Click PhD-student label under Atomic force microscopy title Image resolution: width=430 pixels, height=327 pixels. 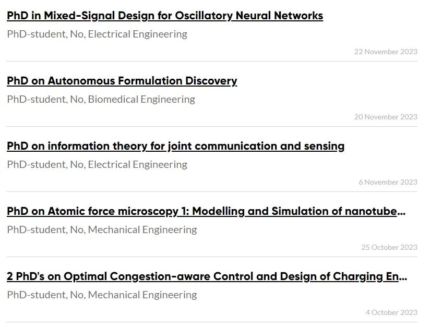point(37,230)
